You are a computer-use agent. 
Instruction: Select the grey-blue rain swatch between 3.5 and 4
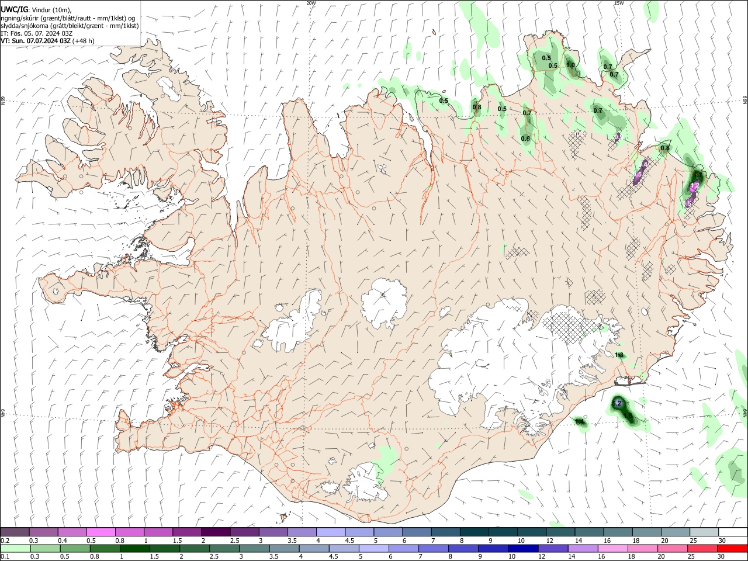[x=283, y=548]
